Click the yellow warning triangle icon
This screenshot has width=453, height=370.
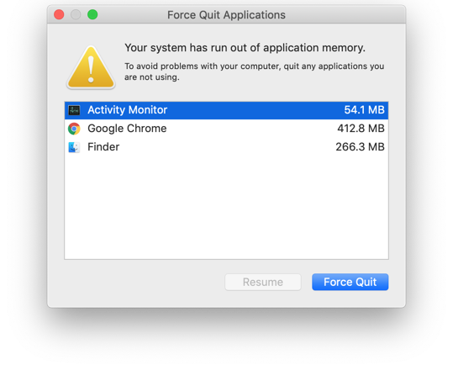click(x=91, y=67)
